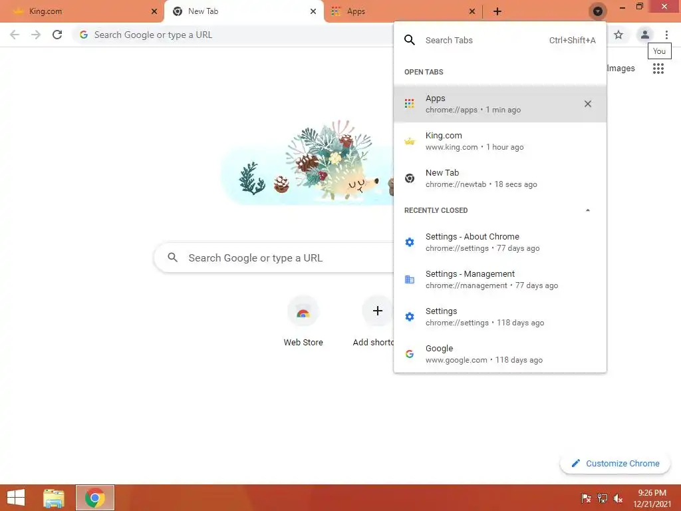The image size is (681, 511).
Task: Open File Explorer from taskbar
Action: pos(54,498)
